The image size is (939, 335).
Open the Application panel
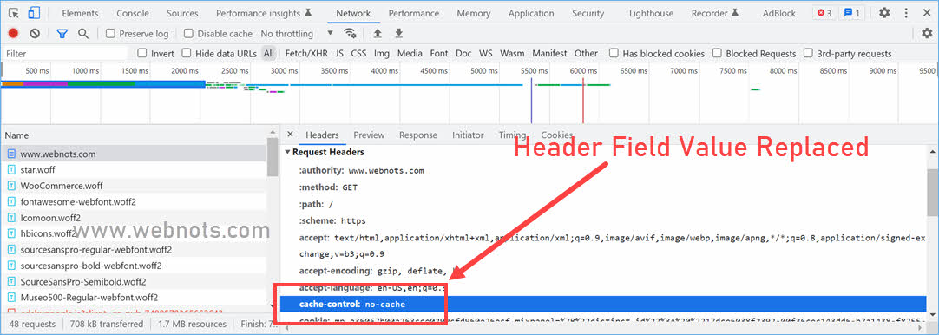coord(531,13)
